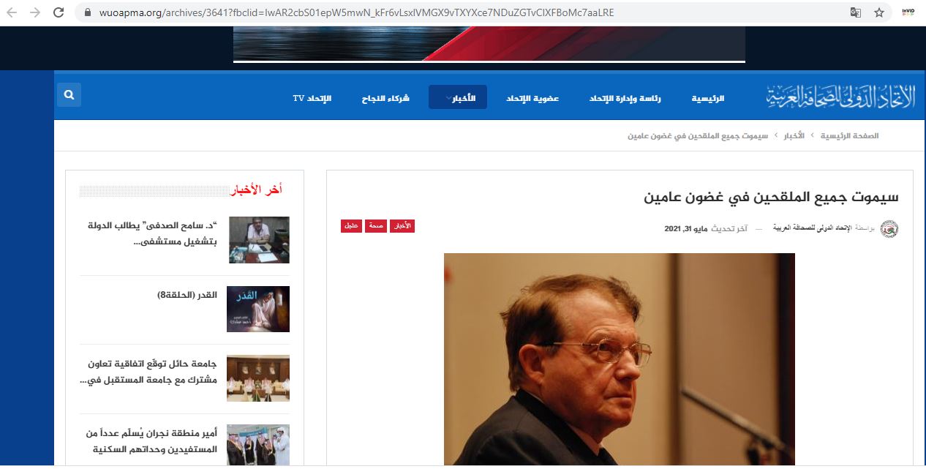Click the InVID extension icon

(908, 12)
